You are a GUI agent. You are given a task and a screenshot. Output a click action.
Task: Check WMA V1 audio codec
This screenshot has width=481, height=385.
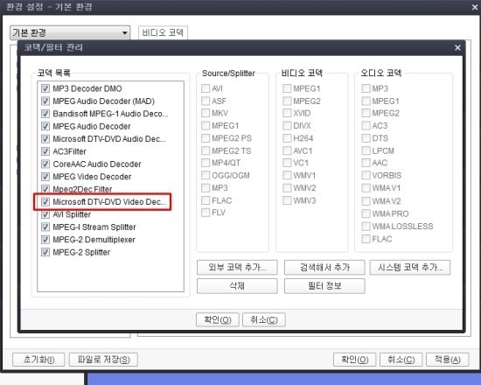(366, 187)
